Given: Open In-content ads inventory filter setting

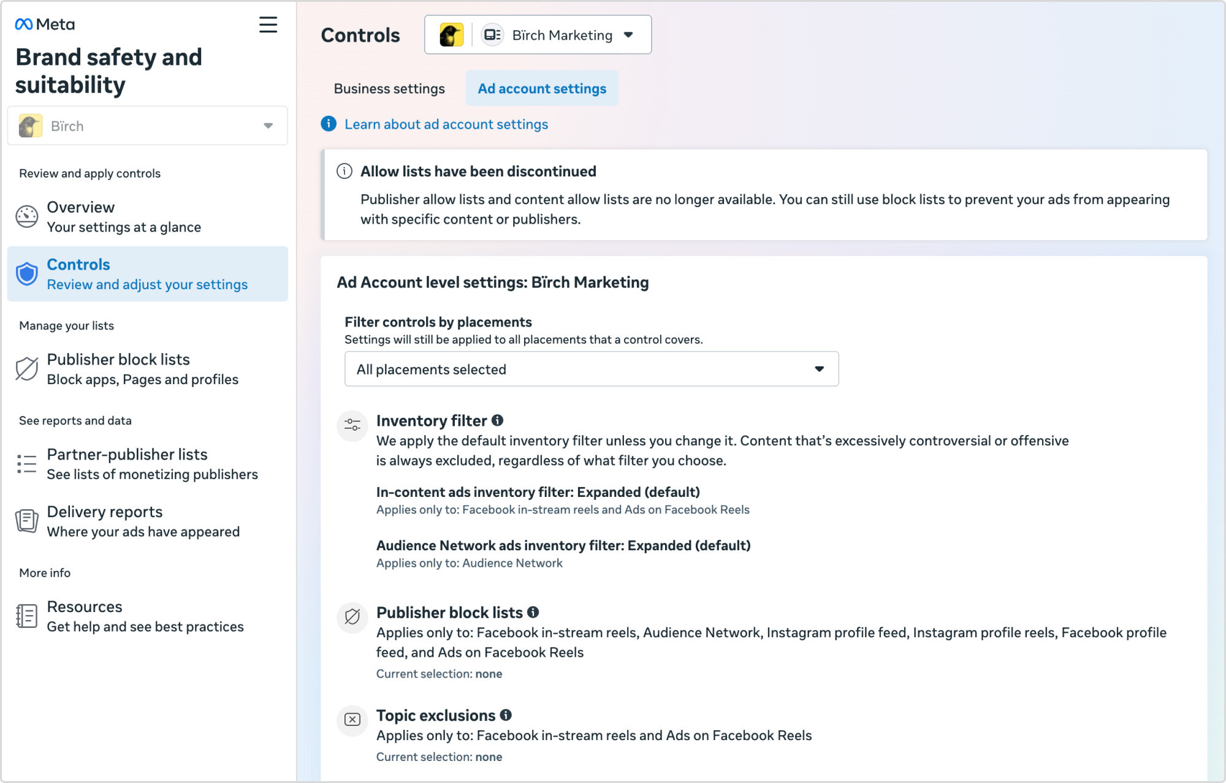Looking at the screenshot, I should (538, 492).
